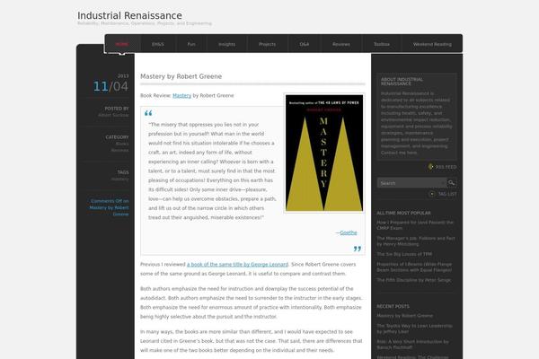Open link to George Leonard's book review
This screenshot has width=539, height=359.
pyautogui.click(x=237, y=264)
